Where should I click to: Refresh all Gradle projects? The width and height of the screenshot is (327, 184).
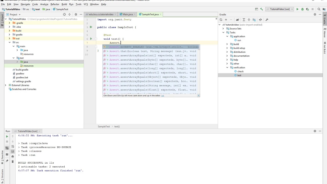coord(221,20)
